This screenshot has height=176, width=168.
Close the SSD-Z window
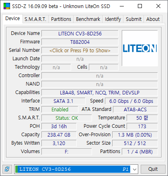tap(158, 6)
